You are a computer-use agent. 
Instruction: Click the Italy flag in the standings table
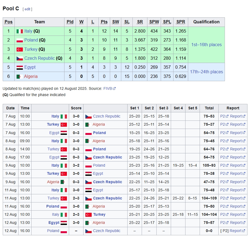pos(20,31)
